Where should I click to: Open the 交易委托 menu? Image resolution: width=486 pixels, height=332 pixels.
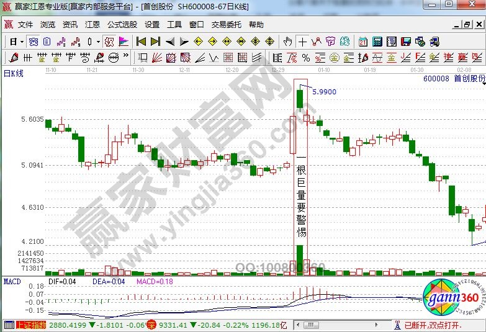click(226, 25)
